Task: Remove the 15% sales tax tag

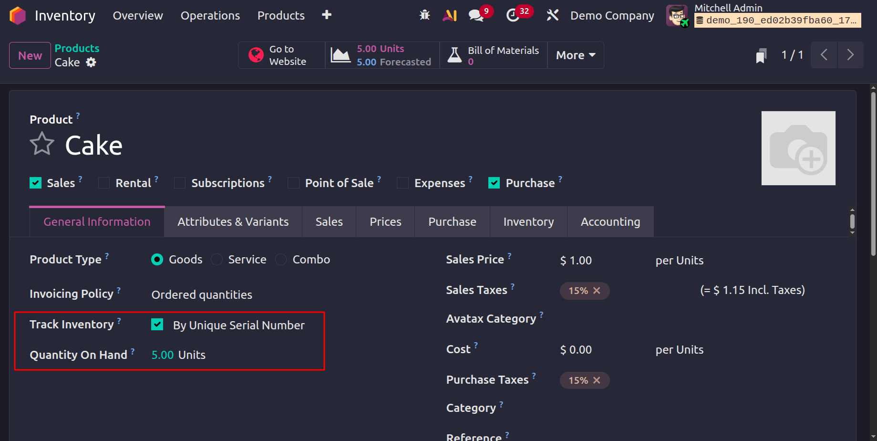Action: coord(596,290)
